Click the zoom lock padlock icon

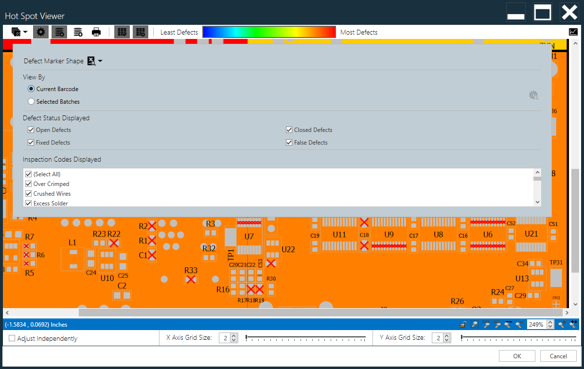click(463, 324)
